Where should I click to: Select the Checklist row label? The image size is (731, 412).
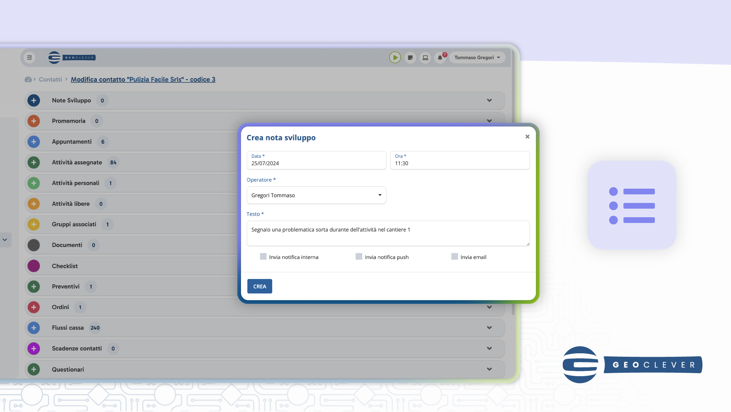click(x=65, y=266)
